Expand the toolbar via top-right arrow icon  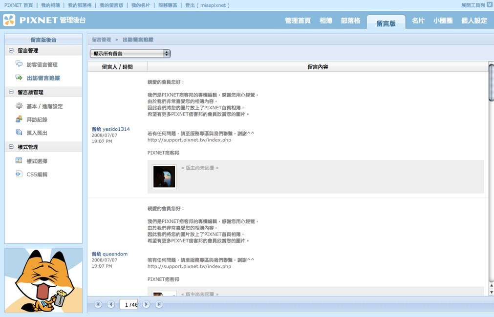click(x=490, y=5)
